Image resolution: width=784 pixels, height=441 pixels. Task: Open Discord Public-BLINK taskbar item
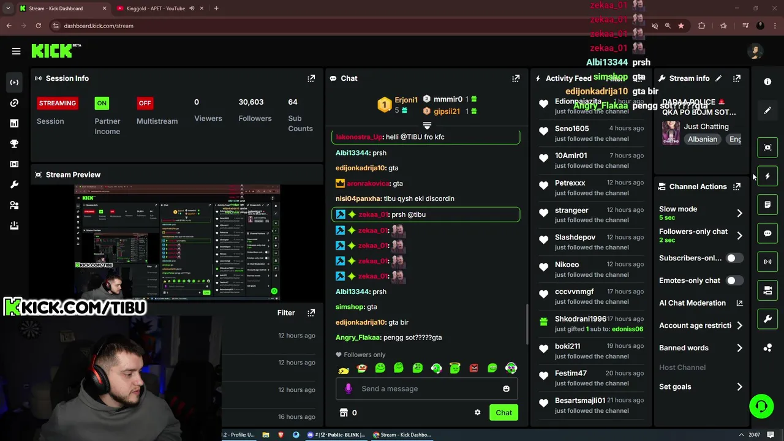336,435
